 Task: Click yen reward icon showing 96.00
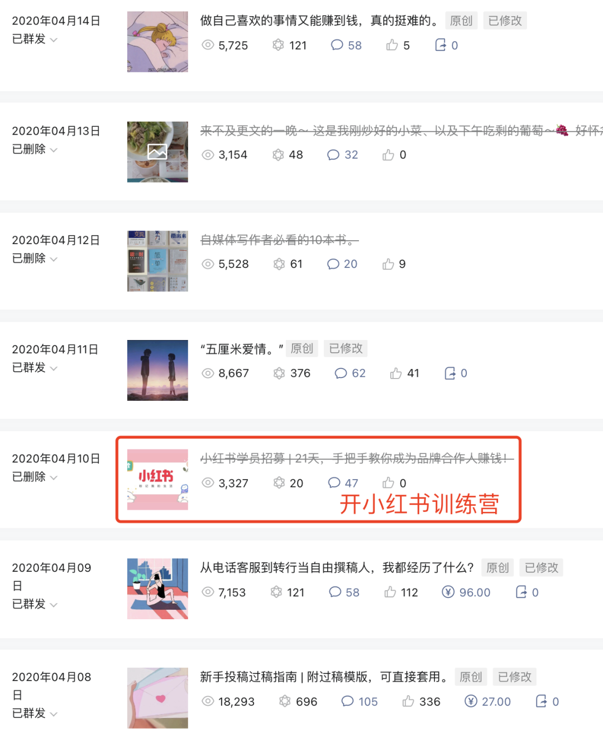tap(448, 592)
